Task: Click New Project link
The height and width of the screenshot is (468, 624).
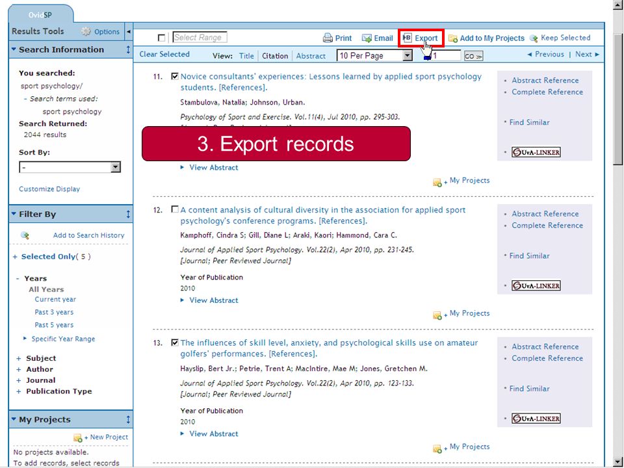Action: tap(109, 437)
